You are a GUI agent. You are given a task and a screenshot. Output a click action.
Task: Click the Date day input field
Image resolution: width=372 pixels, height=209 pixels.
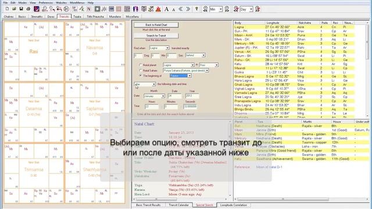pos(174,96)
